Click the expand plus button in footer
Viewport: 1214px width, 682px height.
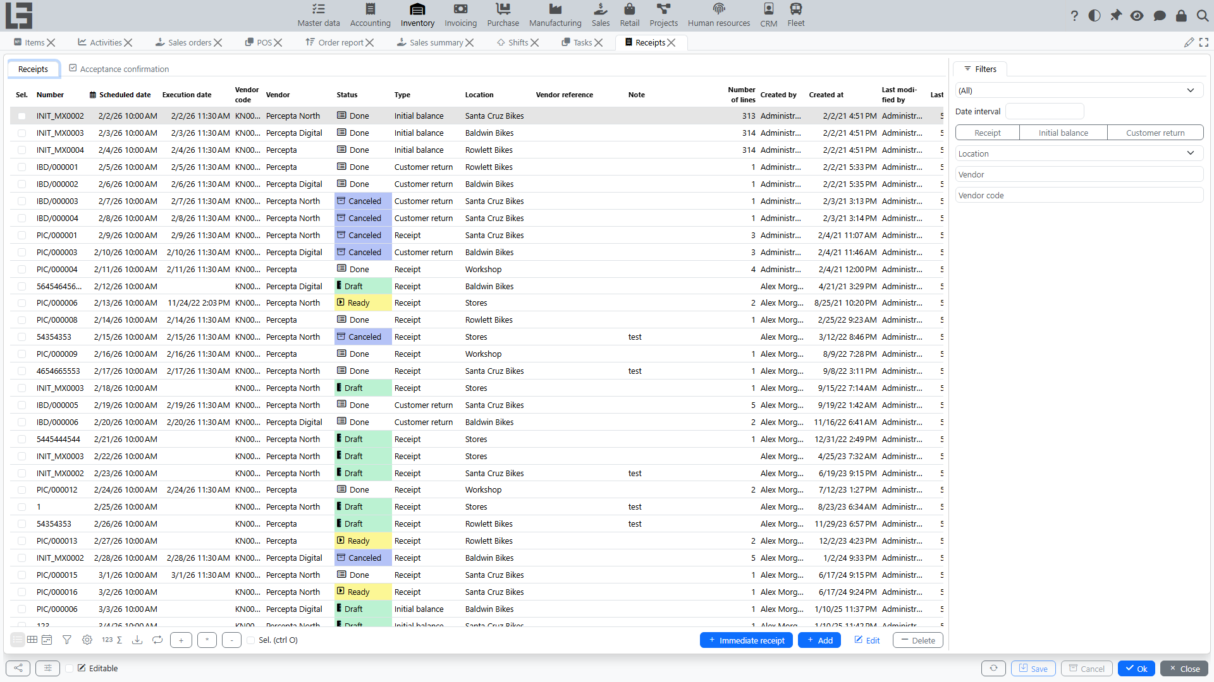tap(181, 640)
